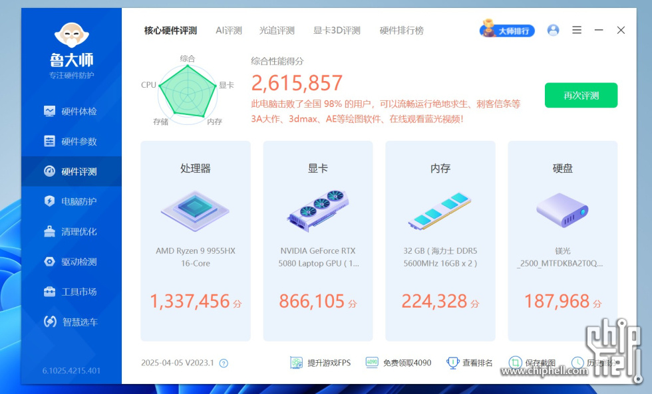Open 驱动检测 in the sidebar

point(71,262)
